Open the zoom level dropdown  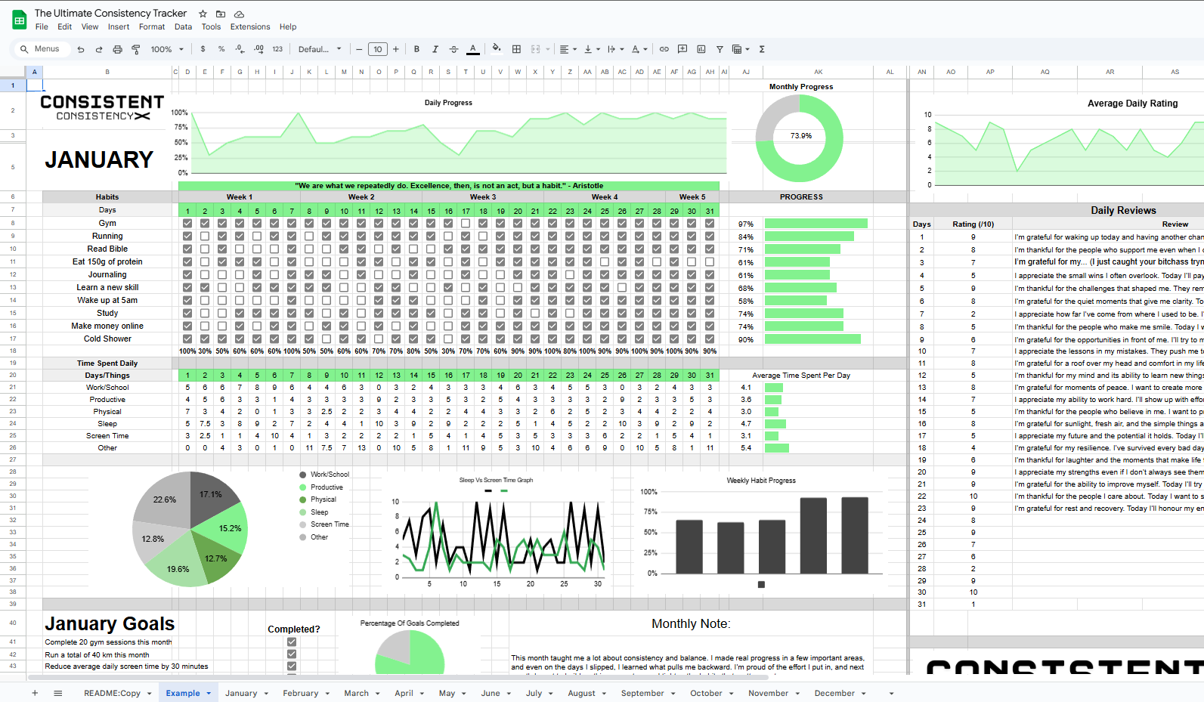point(167,49)
